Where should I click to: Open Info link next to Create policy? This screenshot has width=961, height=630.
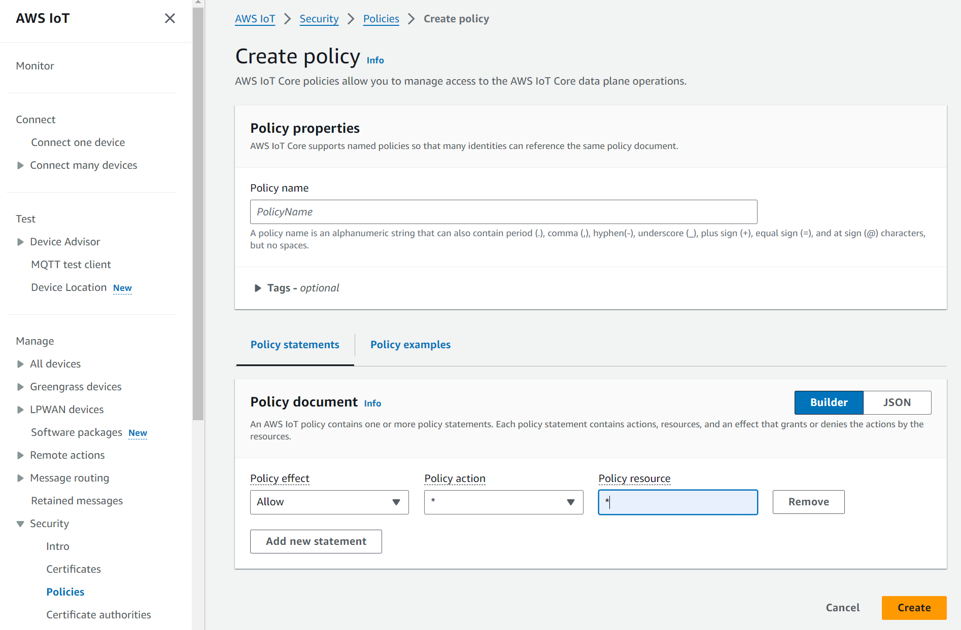click(x=375, y=60)
